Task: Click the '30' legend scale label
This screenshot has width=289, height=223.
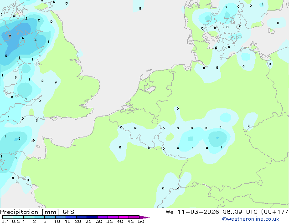Action: [x=99, y=221]
